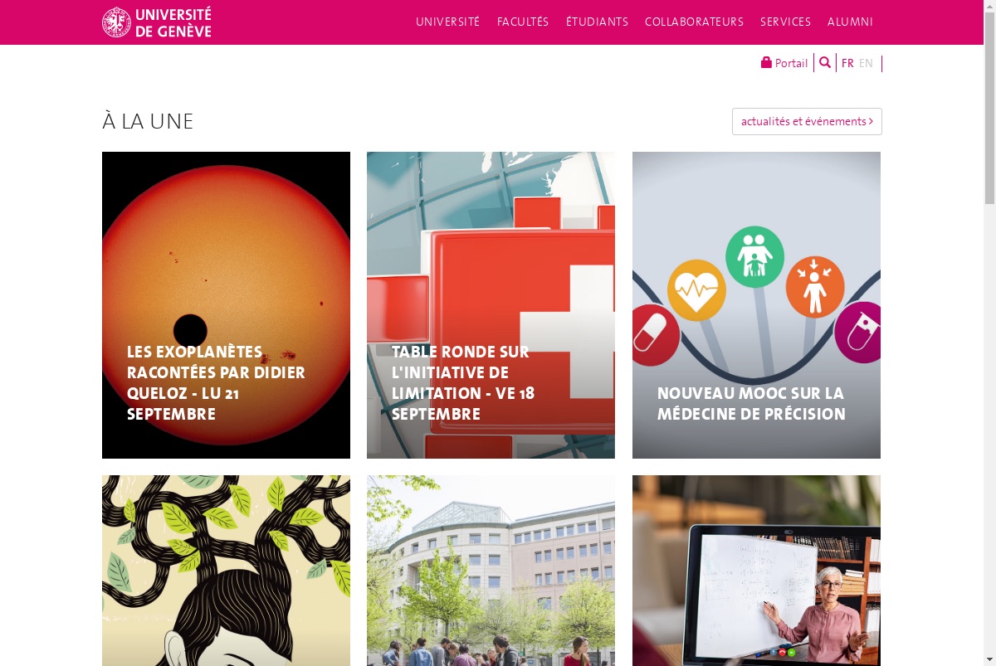Open the Université menu
The width and height of the screenshot is (996, 666).
tap(448, 22)
